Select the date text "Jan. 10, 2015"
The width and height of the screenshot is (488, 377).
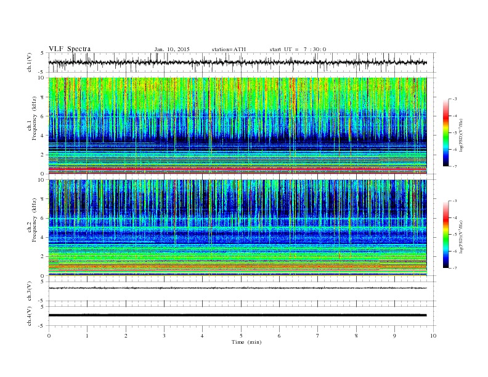172,49
